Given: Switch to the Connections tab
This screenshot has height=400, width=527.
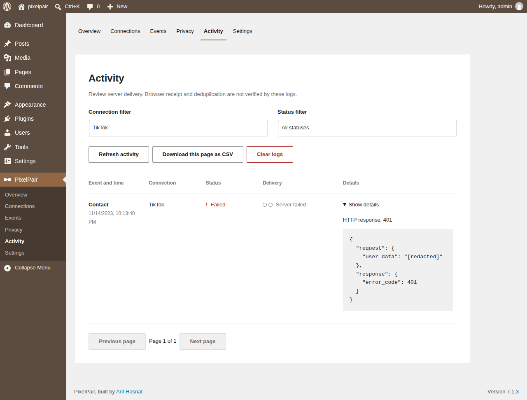Looking at the screenshot, I should 125,31.
